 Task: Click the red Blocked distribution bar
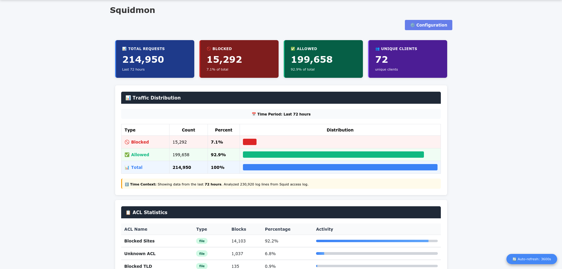tap(250, 142)
